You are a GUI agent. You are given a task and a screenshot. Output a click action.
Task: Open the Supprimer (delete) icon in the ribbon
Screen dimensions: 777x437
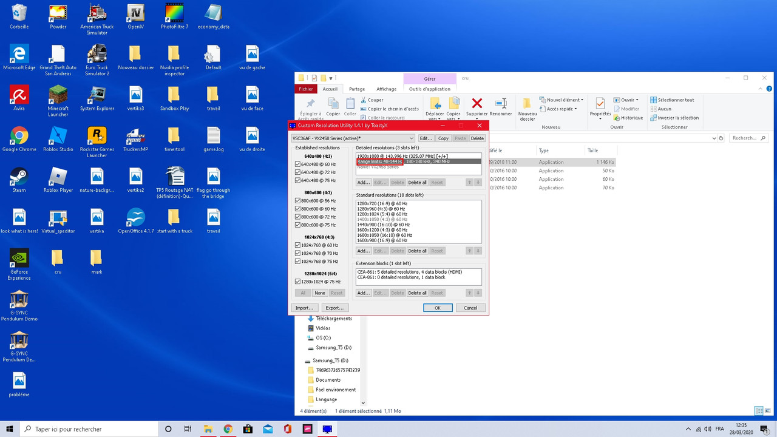click(476, 105)
